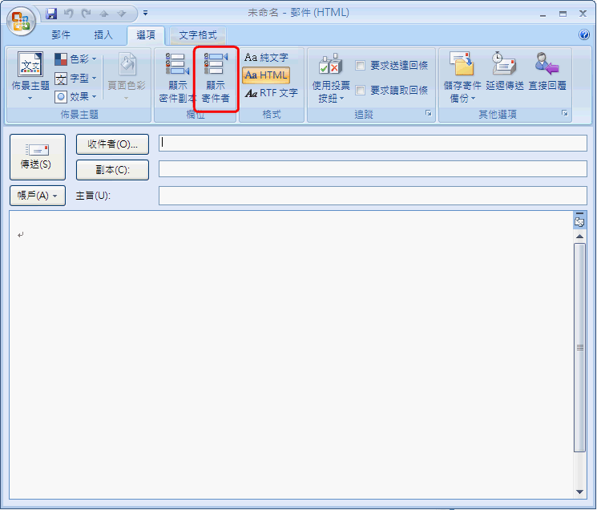Switch to the 郵件 tab
Image resolution: width=597 pixels, height=510 pixels.
(61, 35)
